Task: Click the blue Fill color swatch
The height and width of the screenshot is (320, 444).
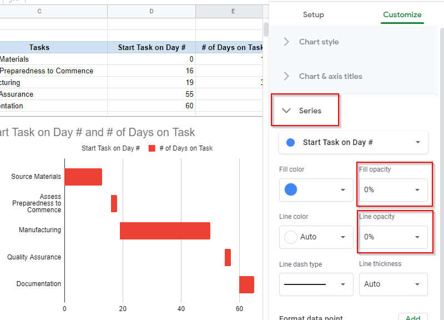Action: click(291, 189)
